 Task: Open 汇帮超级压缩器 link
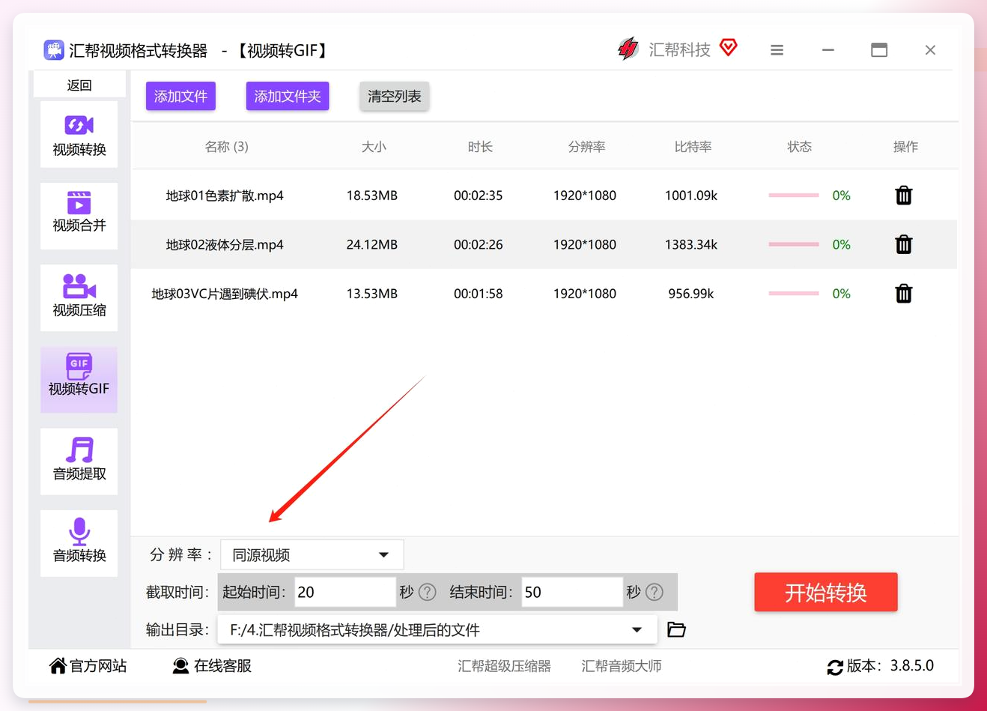pyautogui.click(x=505, y=666)
